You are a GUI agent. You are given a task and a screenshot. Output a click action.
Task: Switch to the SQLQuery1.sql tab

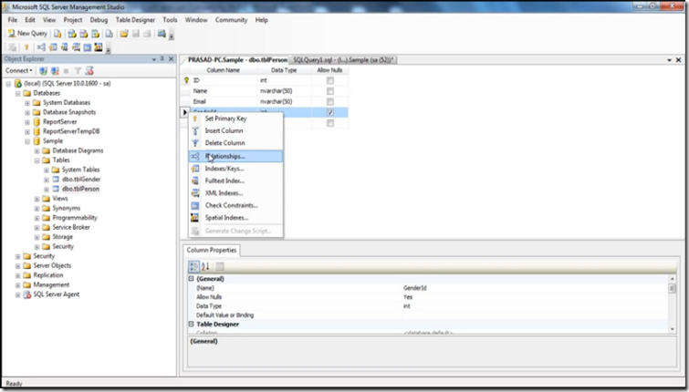point(343,59)
